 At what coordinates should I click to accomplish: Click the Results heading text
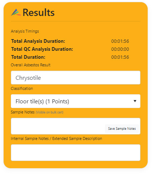(39, 12)
